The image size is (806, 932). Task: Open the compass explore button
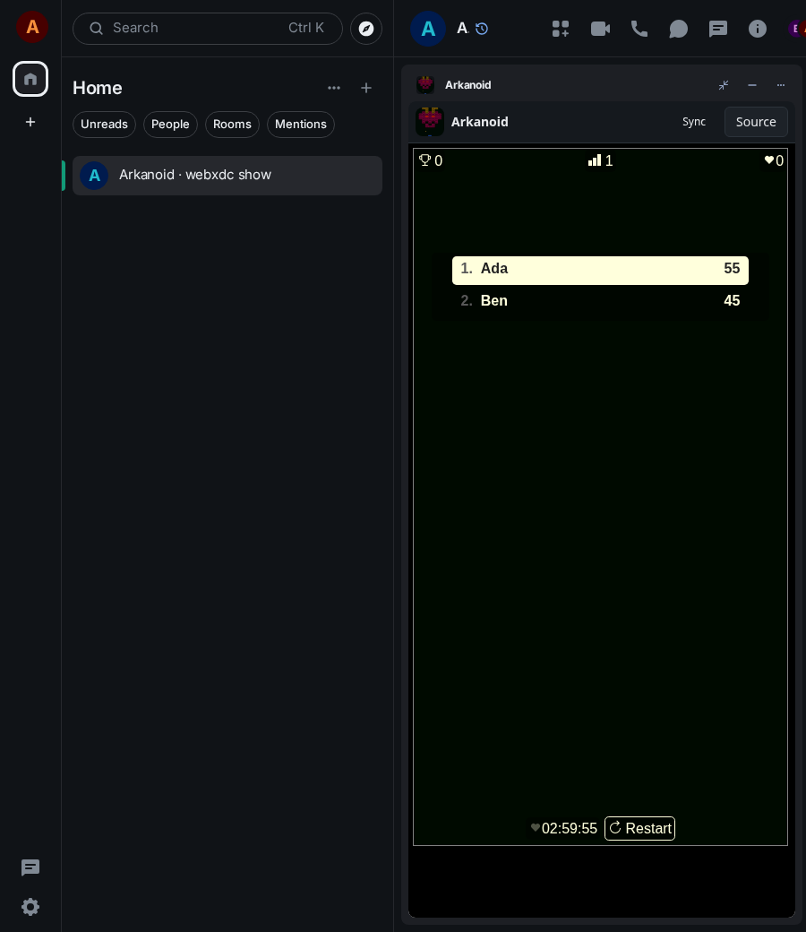[x=366, y=29]
